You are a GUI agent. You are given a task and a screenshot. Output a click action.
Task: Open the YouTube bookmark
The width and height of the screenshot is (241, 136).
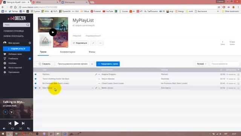coord(108,11)
